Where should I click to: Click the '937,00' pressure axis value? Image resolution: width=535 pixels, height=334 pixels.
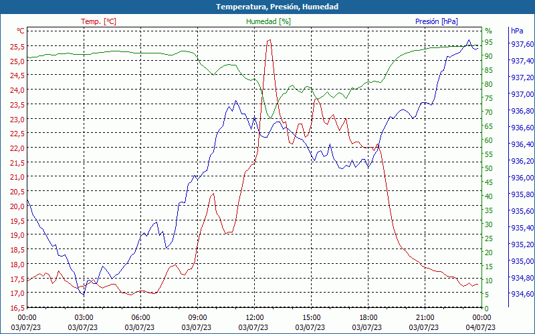522,94
